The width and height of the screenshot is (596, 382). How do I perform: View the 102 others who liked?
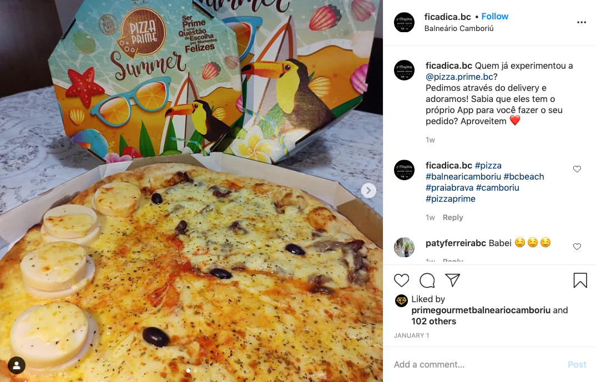pyautogui.click(x=433, y=321)
